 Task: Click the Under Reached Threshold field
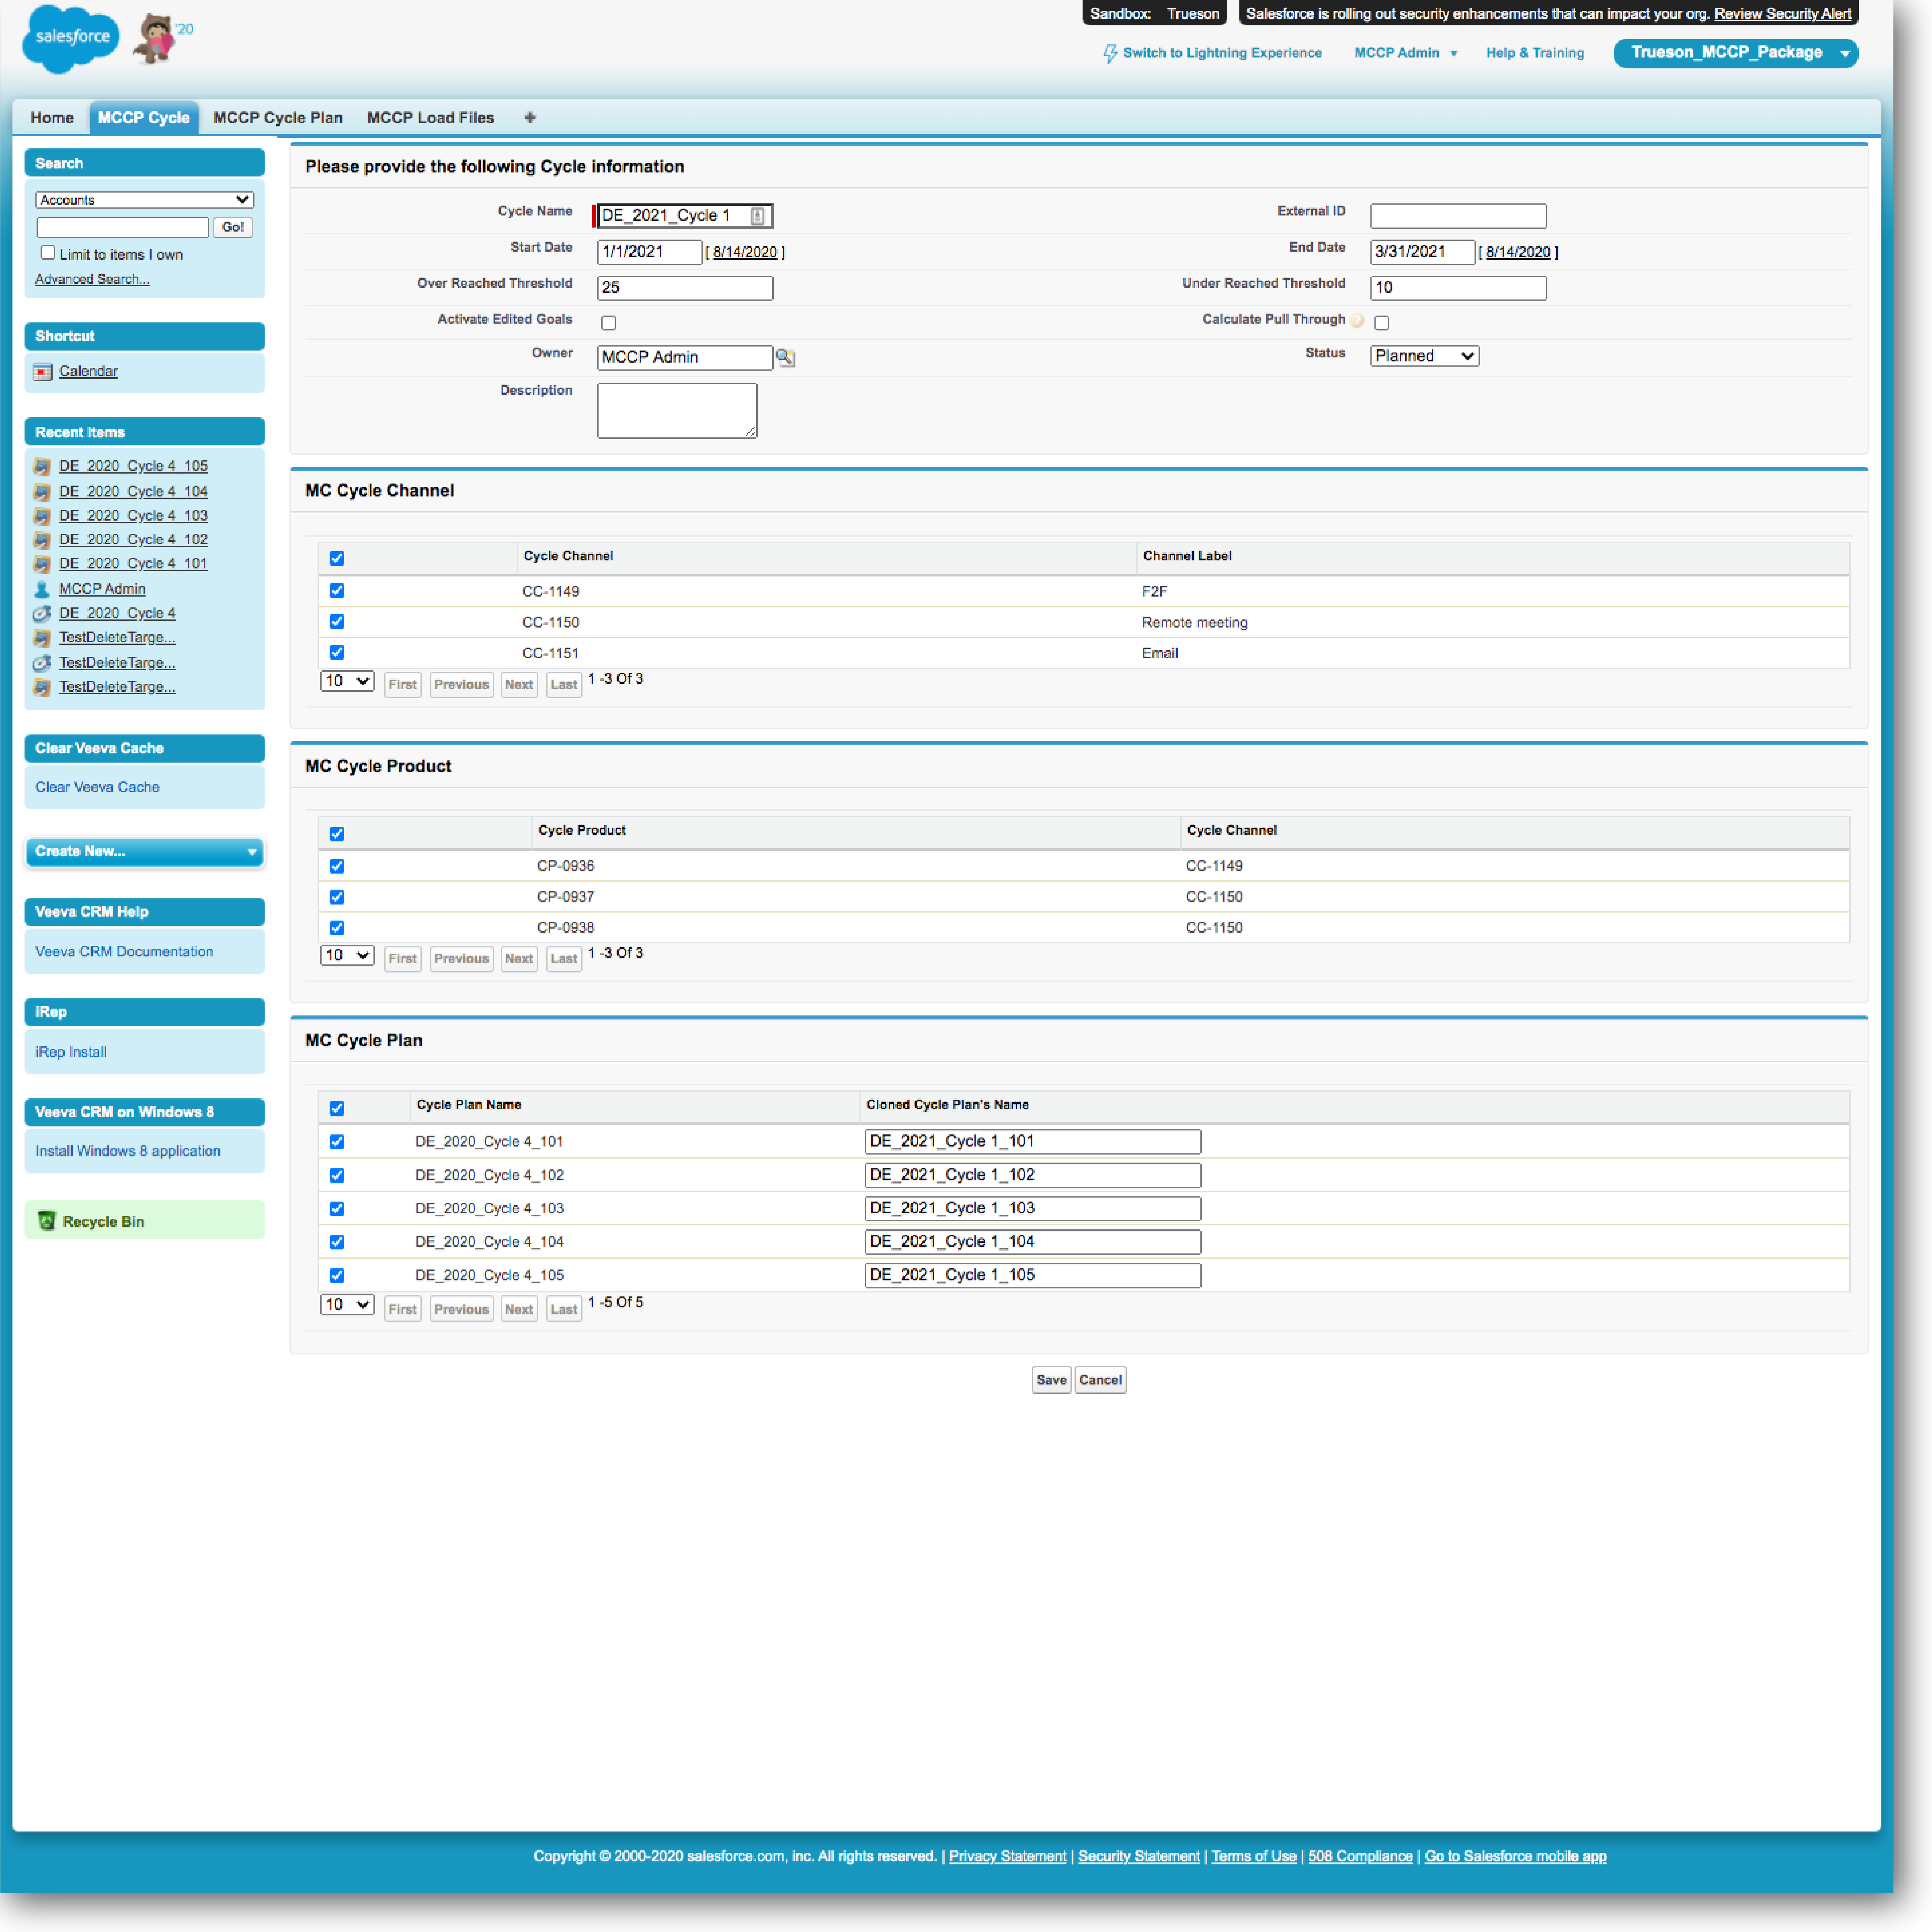(1458, 288)
